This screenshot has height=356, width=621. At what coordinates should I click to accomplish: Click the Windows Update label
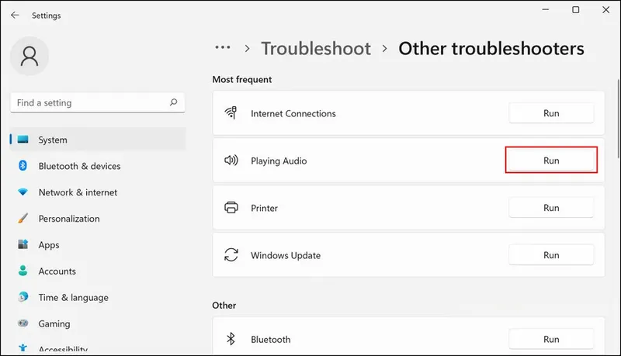pos(286,255)
